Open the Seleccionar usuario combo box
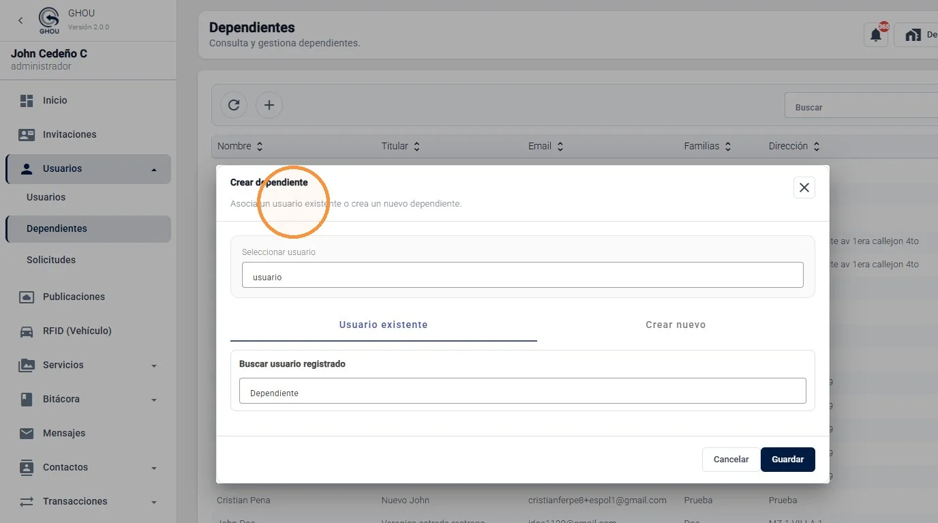938x523 pixels. tap(523, 275)
